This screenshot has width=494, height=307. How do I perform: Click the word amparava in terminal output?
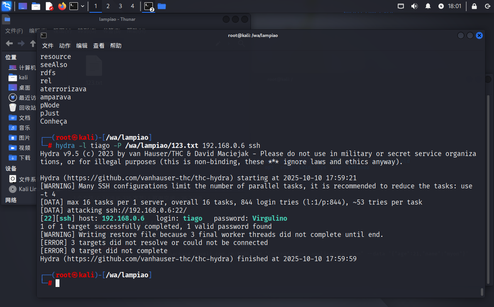(x=56, y=97)
